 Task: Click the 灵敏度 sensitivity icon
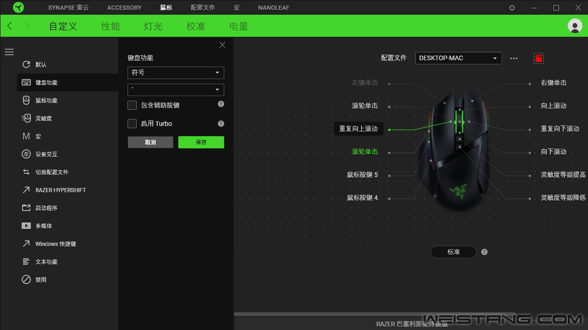(26, 118)
